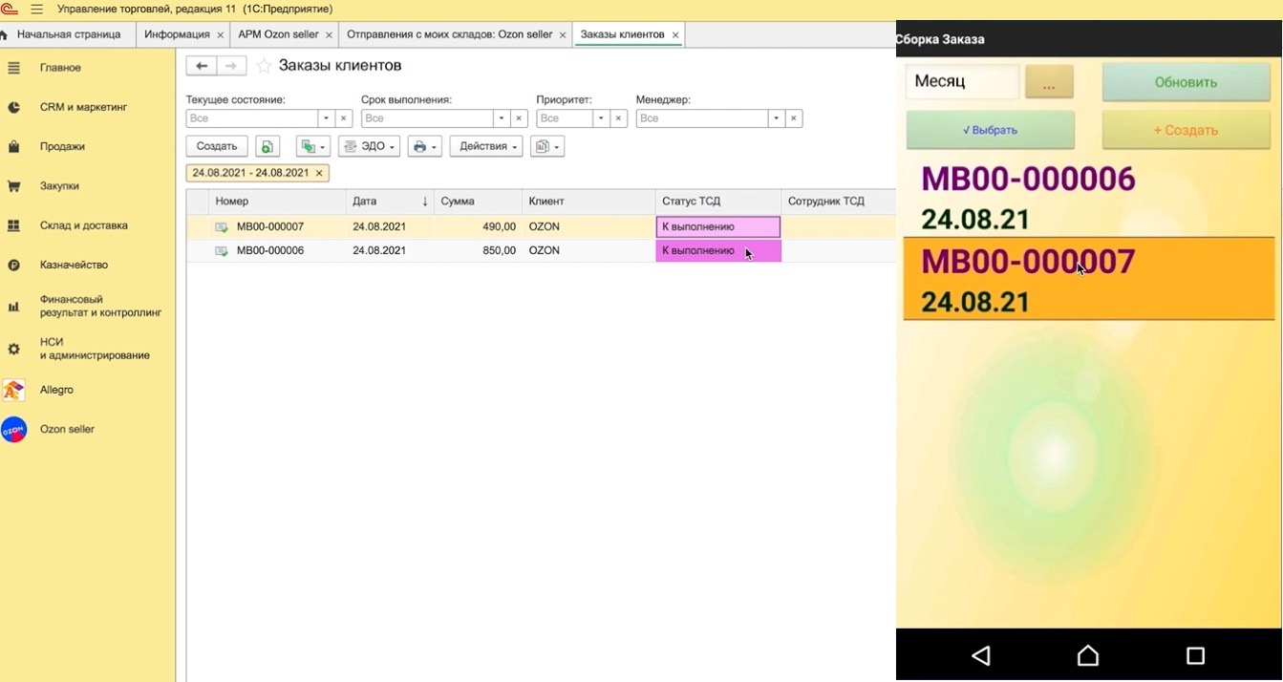Image resolution: width=1283 pixels, height=682 pixels.
Task: Open the Ozon seller sidebar section
Action: [x=67, y=430]
